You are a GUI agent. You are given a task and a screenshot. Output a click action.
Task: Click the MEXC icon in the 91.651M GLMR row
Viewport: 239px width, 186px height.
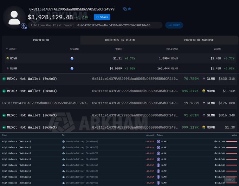(4, 115)
